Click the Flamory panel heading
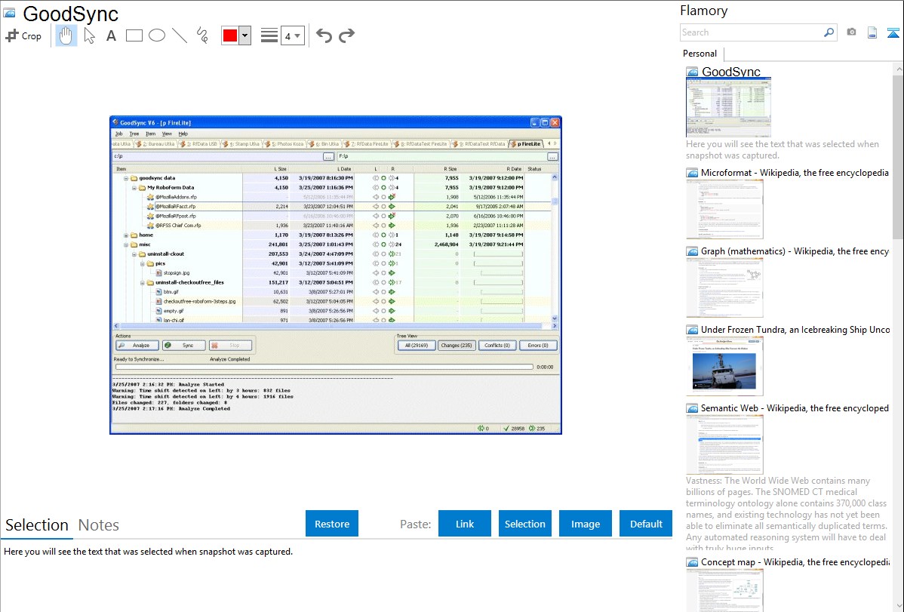The image size is (904, 612). point(704,11)
